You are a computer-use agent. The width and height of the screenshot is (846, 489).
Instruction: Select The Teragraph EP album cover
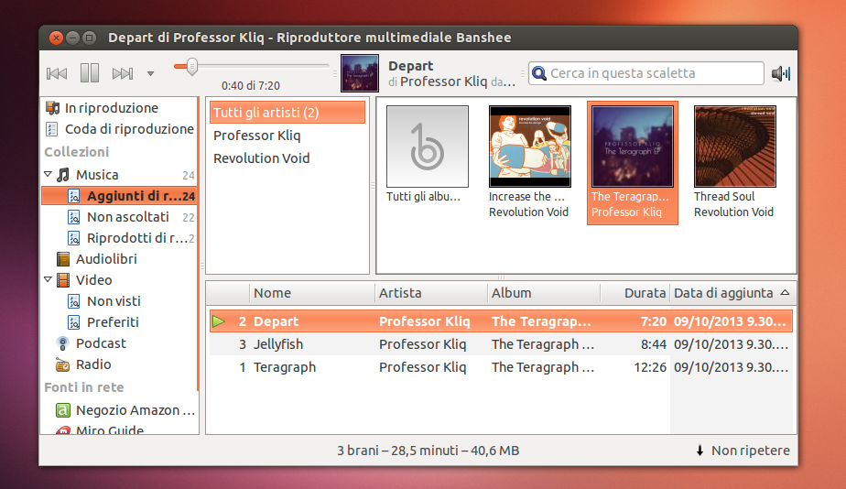tap(633, 147)
